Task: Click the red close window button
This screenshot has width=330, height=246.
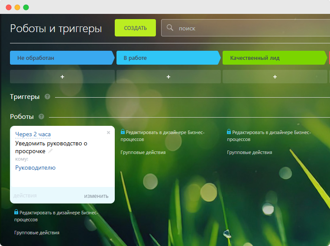Action: 9,7
